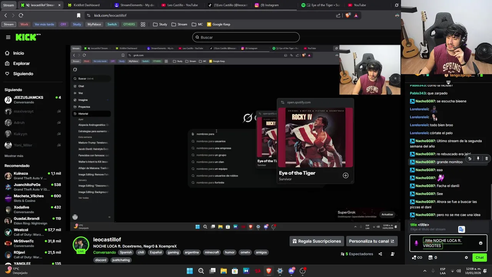Open Windows Start menu
This screenshot has width=492, height=277.
(x=189, y=271)
